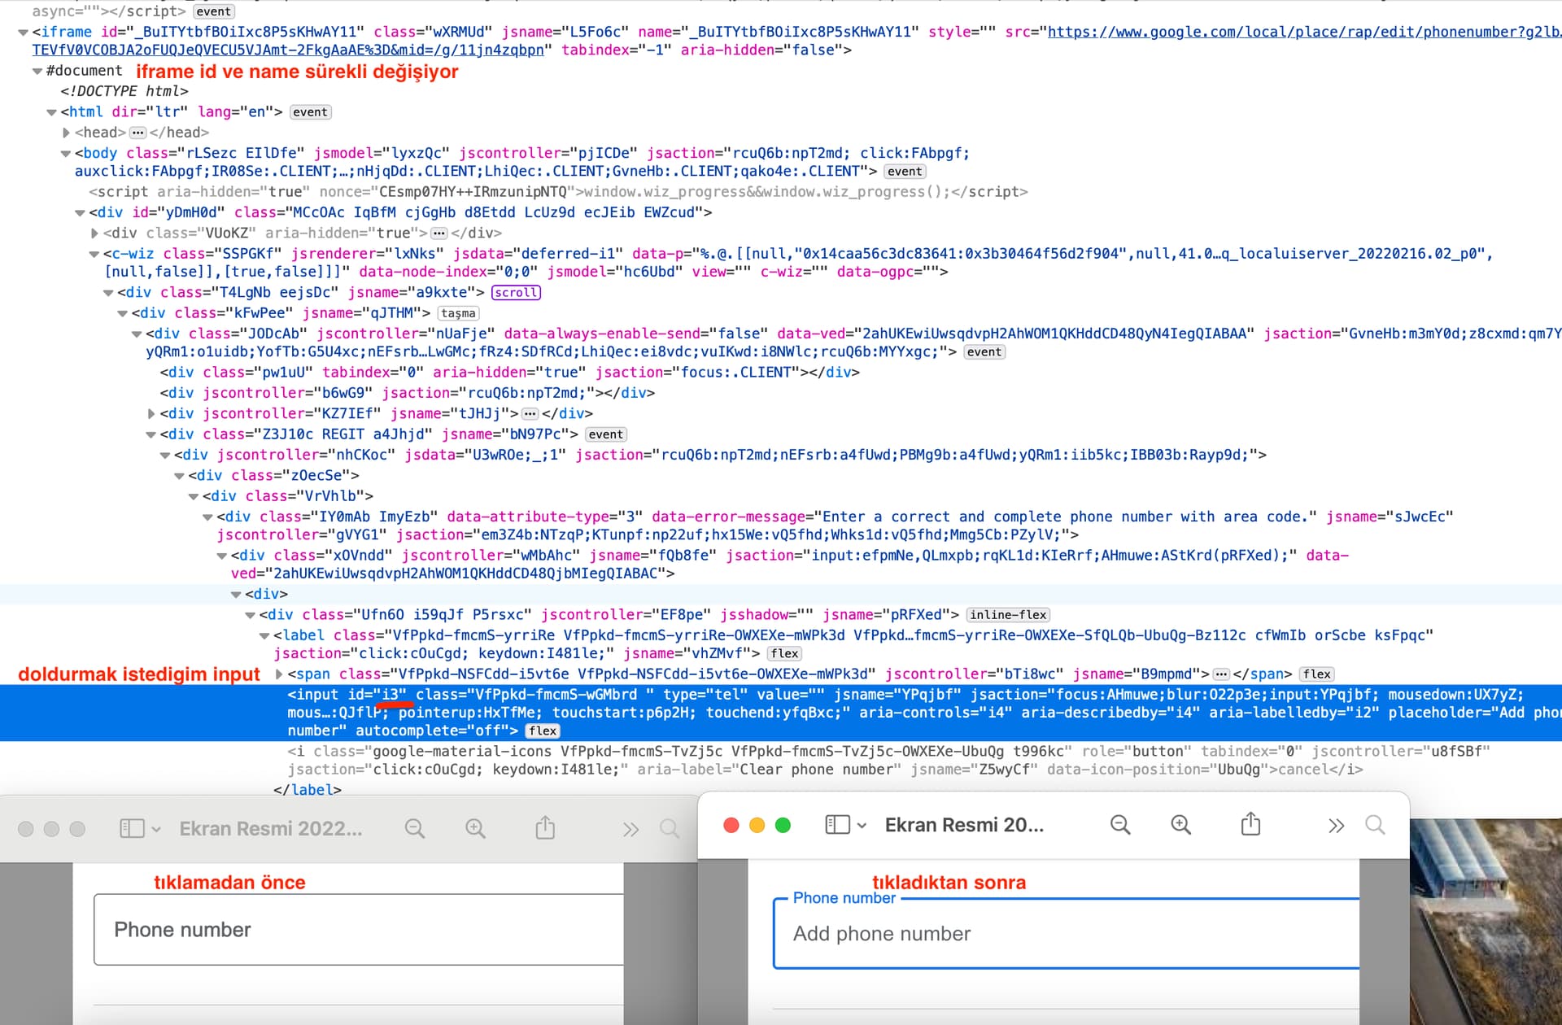The width and height of the screenshot is (1562, 1025).
Task: Collapse the html dir="ltr" node
Action: coord(51,112)
